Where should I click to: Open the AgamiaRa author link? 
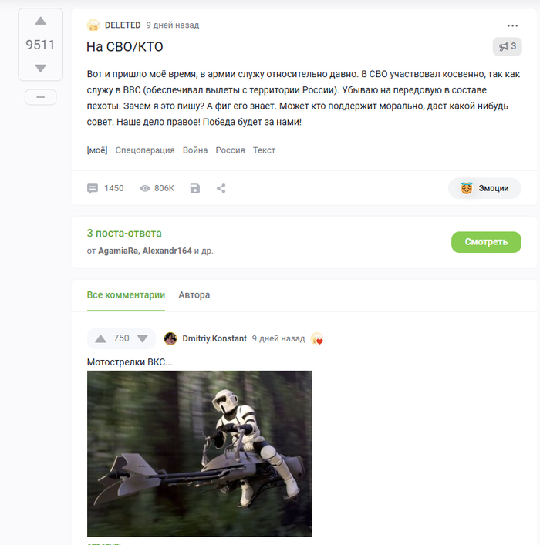pos(118,251)
